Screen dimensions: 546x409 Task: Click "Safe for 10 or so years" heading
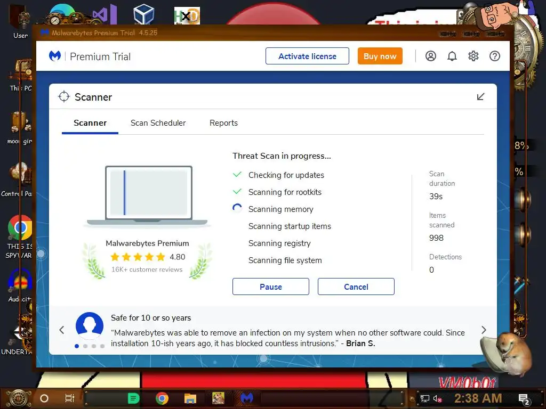(x=151, y=318)
